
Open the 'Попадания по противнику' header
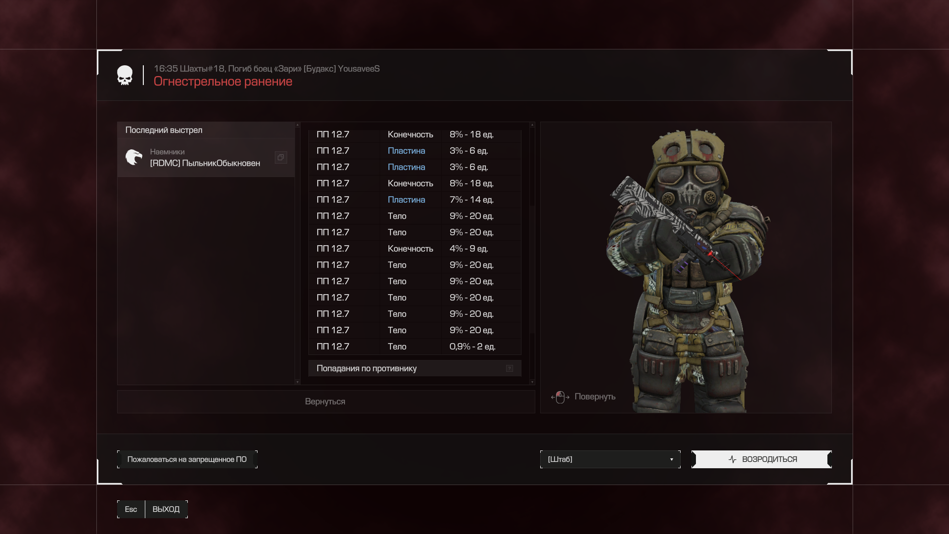pos(415,368)
